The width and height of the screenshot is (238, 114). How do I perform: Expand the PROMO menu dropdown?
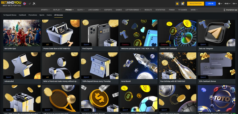point(70,10)
